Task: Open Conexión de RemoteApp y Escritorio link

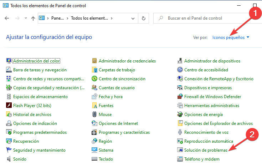Action: click(x=219, y=79)
